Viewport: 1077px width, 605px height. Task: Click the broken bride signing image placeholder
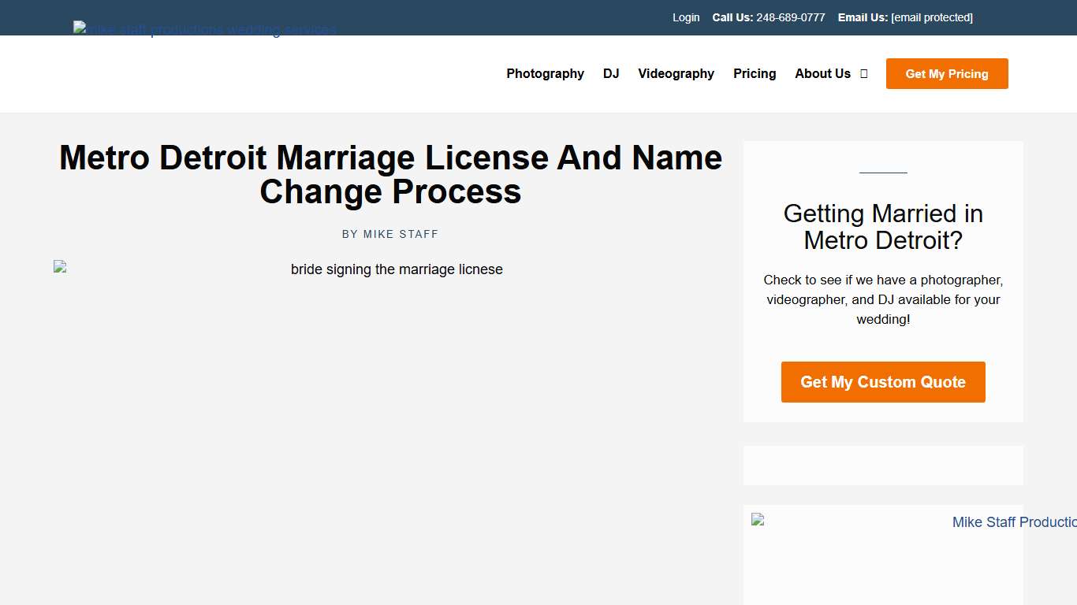click(x=59, y=267)
